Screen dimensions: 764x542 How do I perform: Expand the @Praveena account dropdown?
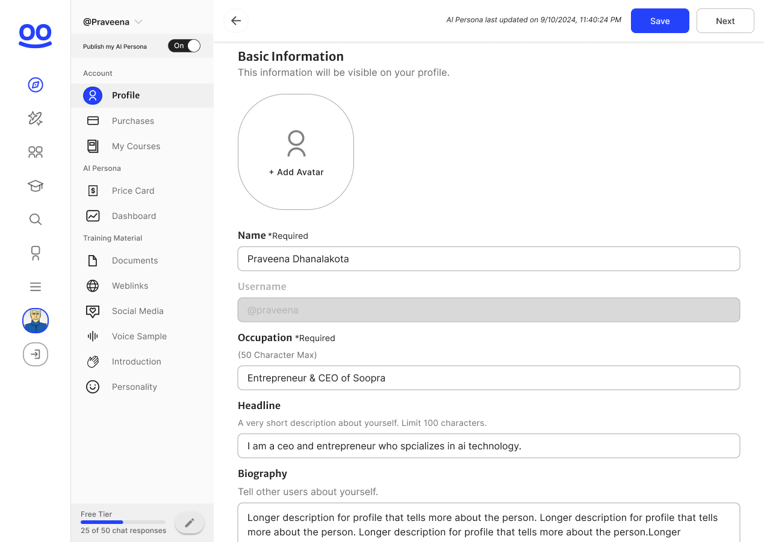[112, 22]
